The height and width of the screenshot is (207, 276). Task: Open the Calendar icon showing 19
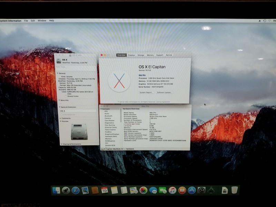(x=105, y=190)
